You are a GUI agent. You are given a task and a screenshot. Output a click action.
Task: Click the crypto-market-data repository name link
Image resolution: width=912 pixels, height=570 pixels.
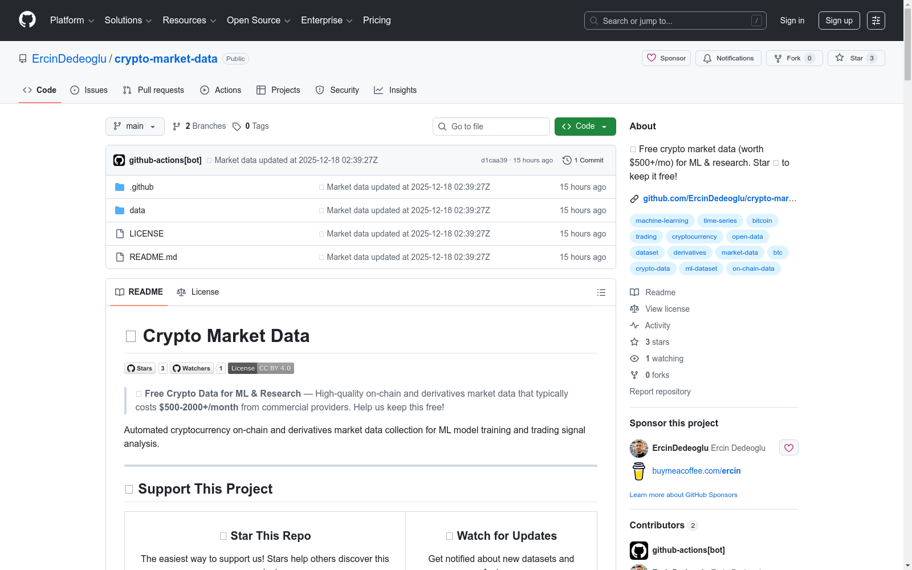pyautogui.click(x=166, y=59)
